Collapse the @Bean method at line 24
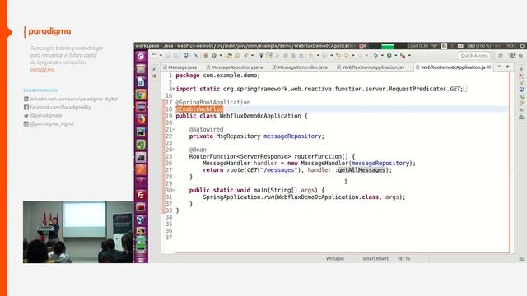This screenshot has width=527, height=296. [174, 150]
